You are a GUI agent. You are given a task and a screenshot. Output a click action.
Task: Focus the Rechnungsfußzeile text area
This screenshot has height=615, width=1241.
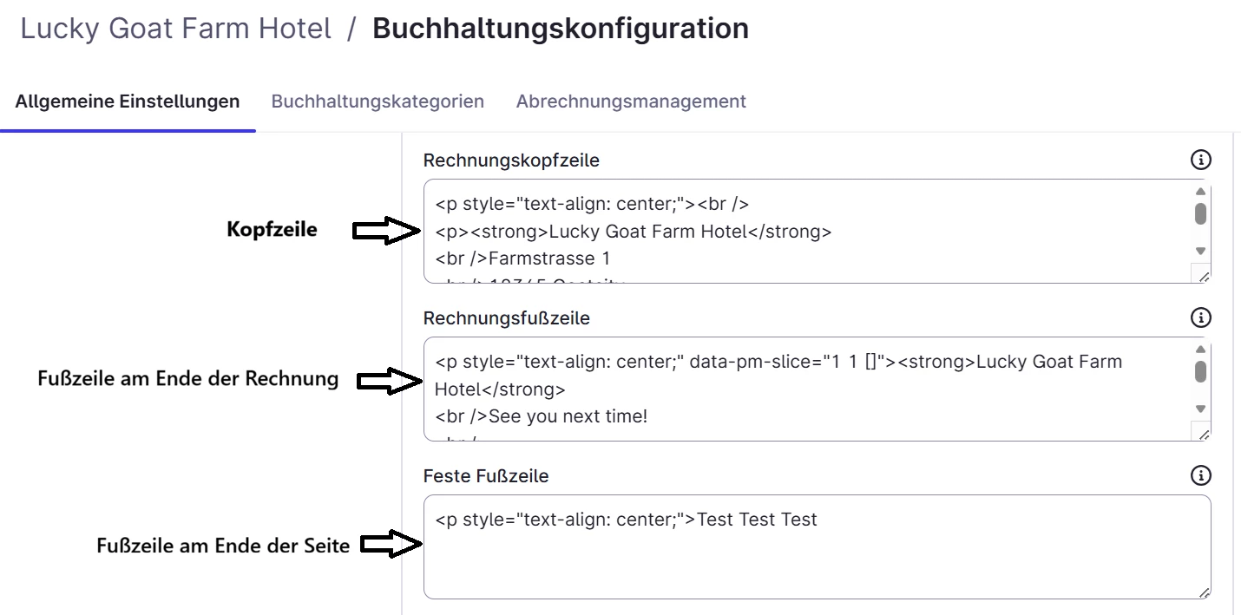point(807,389)
